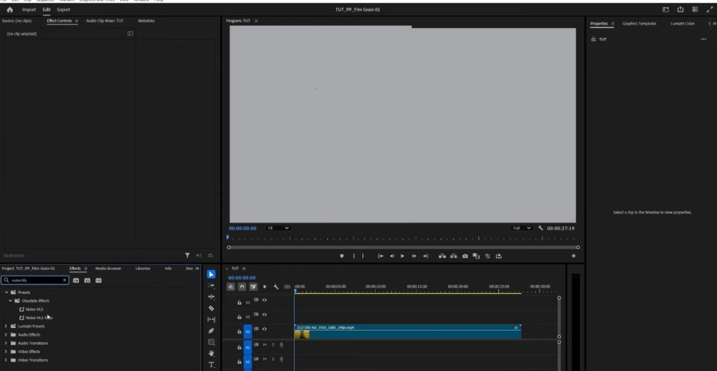Screen dimensions: 717x371
Task: Hide video track V1 output eye icon
Action: [265, 329]
